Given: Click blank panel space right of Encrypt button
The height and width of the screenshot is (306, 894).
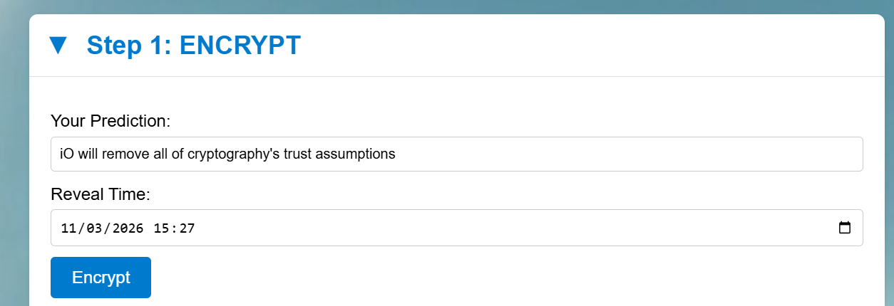Looking at the screenshot, I should tap(513, 278).
